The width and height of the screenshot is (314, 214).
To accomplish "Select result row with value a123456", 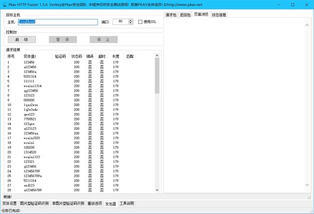I will click(x=80, y=67).
